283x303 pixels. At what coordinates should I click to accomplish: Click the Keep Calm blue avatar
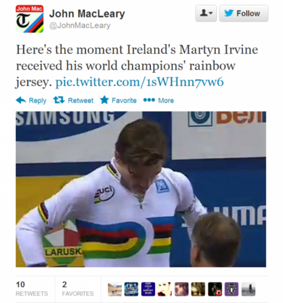click(148, 289)
